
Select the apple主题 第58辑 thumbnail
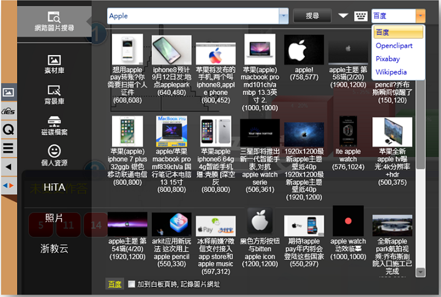348,52
